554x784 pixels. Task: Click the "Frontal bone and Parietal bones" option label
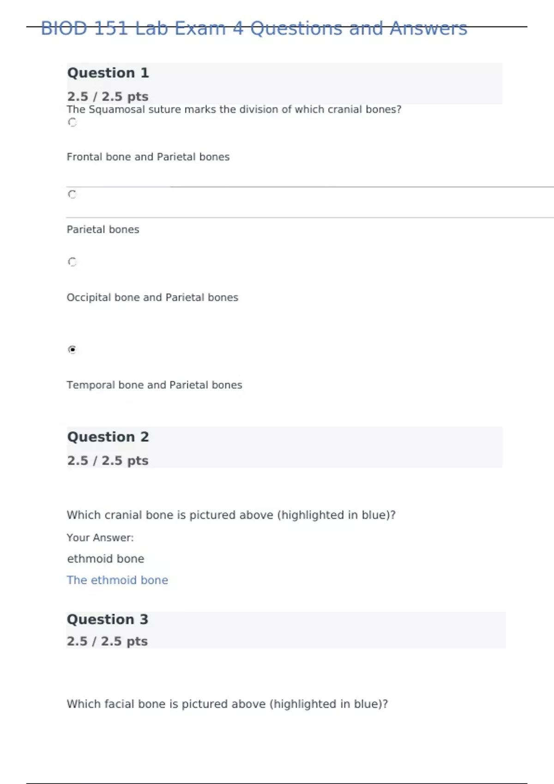click(x=148, y=157)
